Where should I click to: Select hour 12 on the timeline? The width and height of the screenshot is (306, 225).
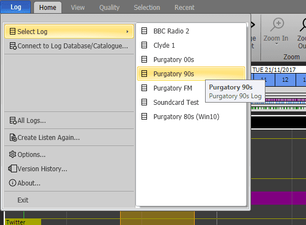tap(285, 80)
